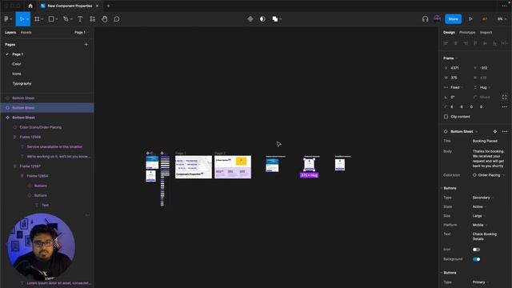Click the Use as mask icon
The height and width of the screenshot is (288, 512).
coord(262,19)
